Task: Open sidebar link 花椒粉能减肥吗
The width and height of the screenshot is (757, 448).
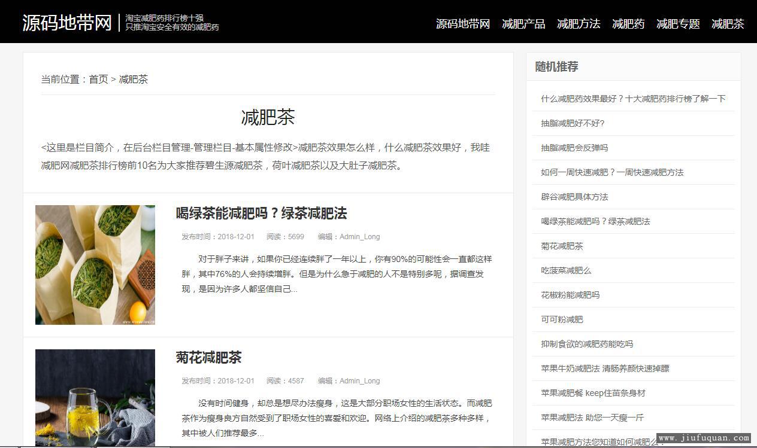Action: (x=570, y=295)
